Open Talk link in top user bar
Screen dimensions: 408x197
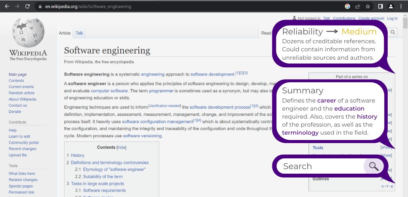(x=326, y=18)
